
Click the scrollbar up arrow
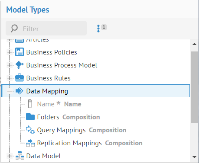pyautogui.click(x=194, y=44)
